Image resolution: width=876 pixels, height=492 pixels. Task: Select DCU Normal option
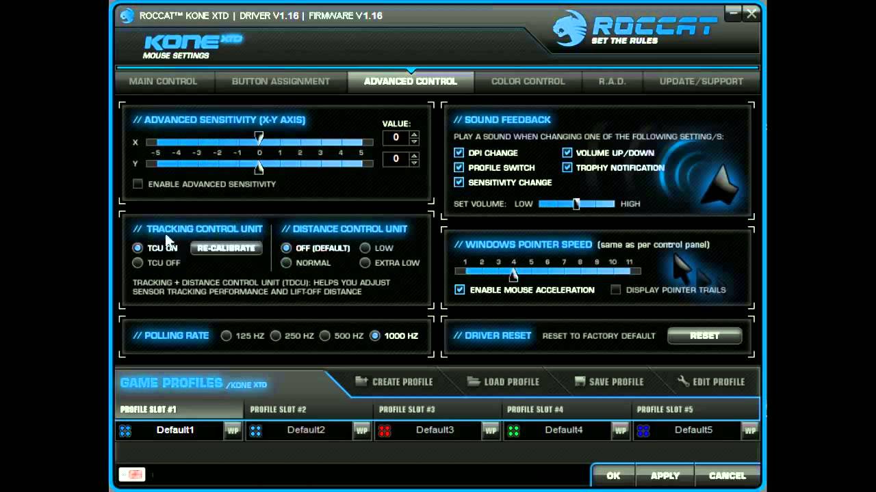click(x=286, y=262)
